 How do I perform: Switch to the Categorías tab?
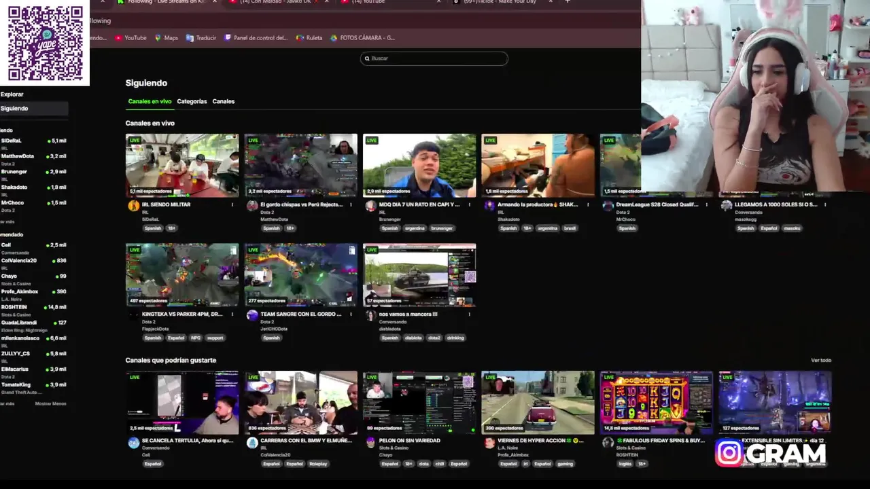(192, 101)
